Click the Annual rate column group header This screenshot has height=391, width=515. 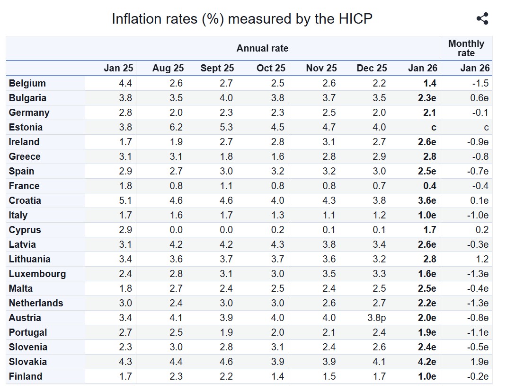coord(262,48)
